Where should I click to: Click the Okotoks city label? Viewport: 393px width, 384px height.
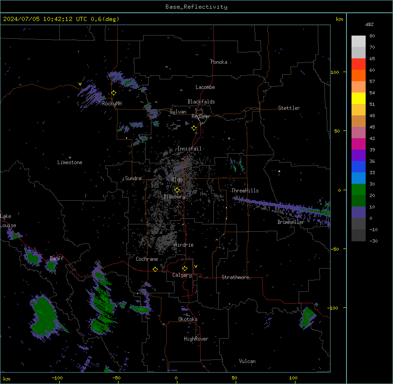point(188,319)
